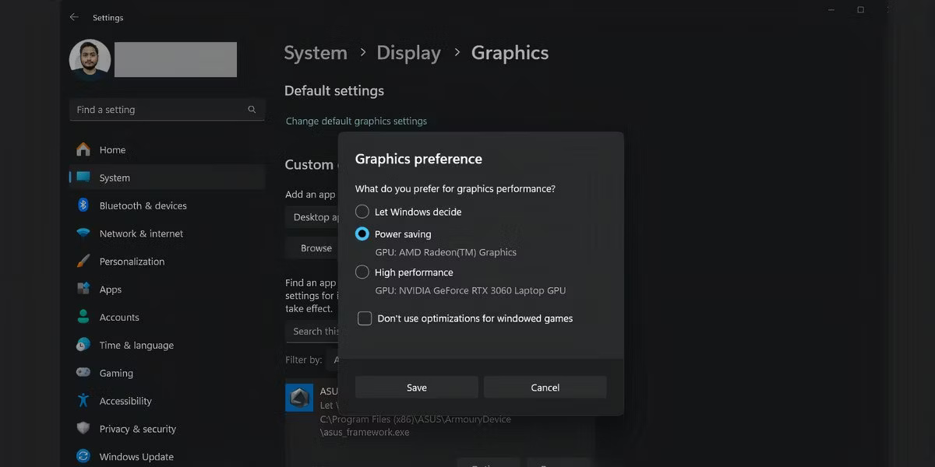The image size is (935, 467).
Task: Choose the High performance graphics option
Action: [x=362, y=272]
